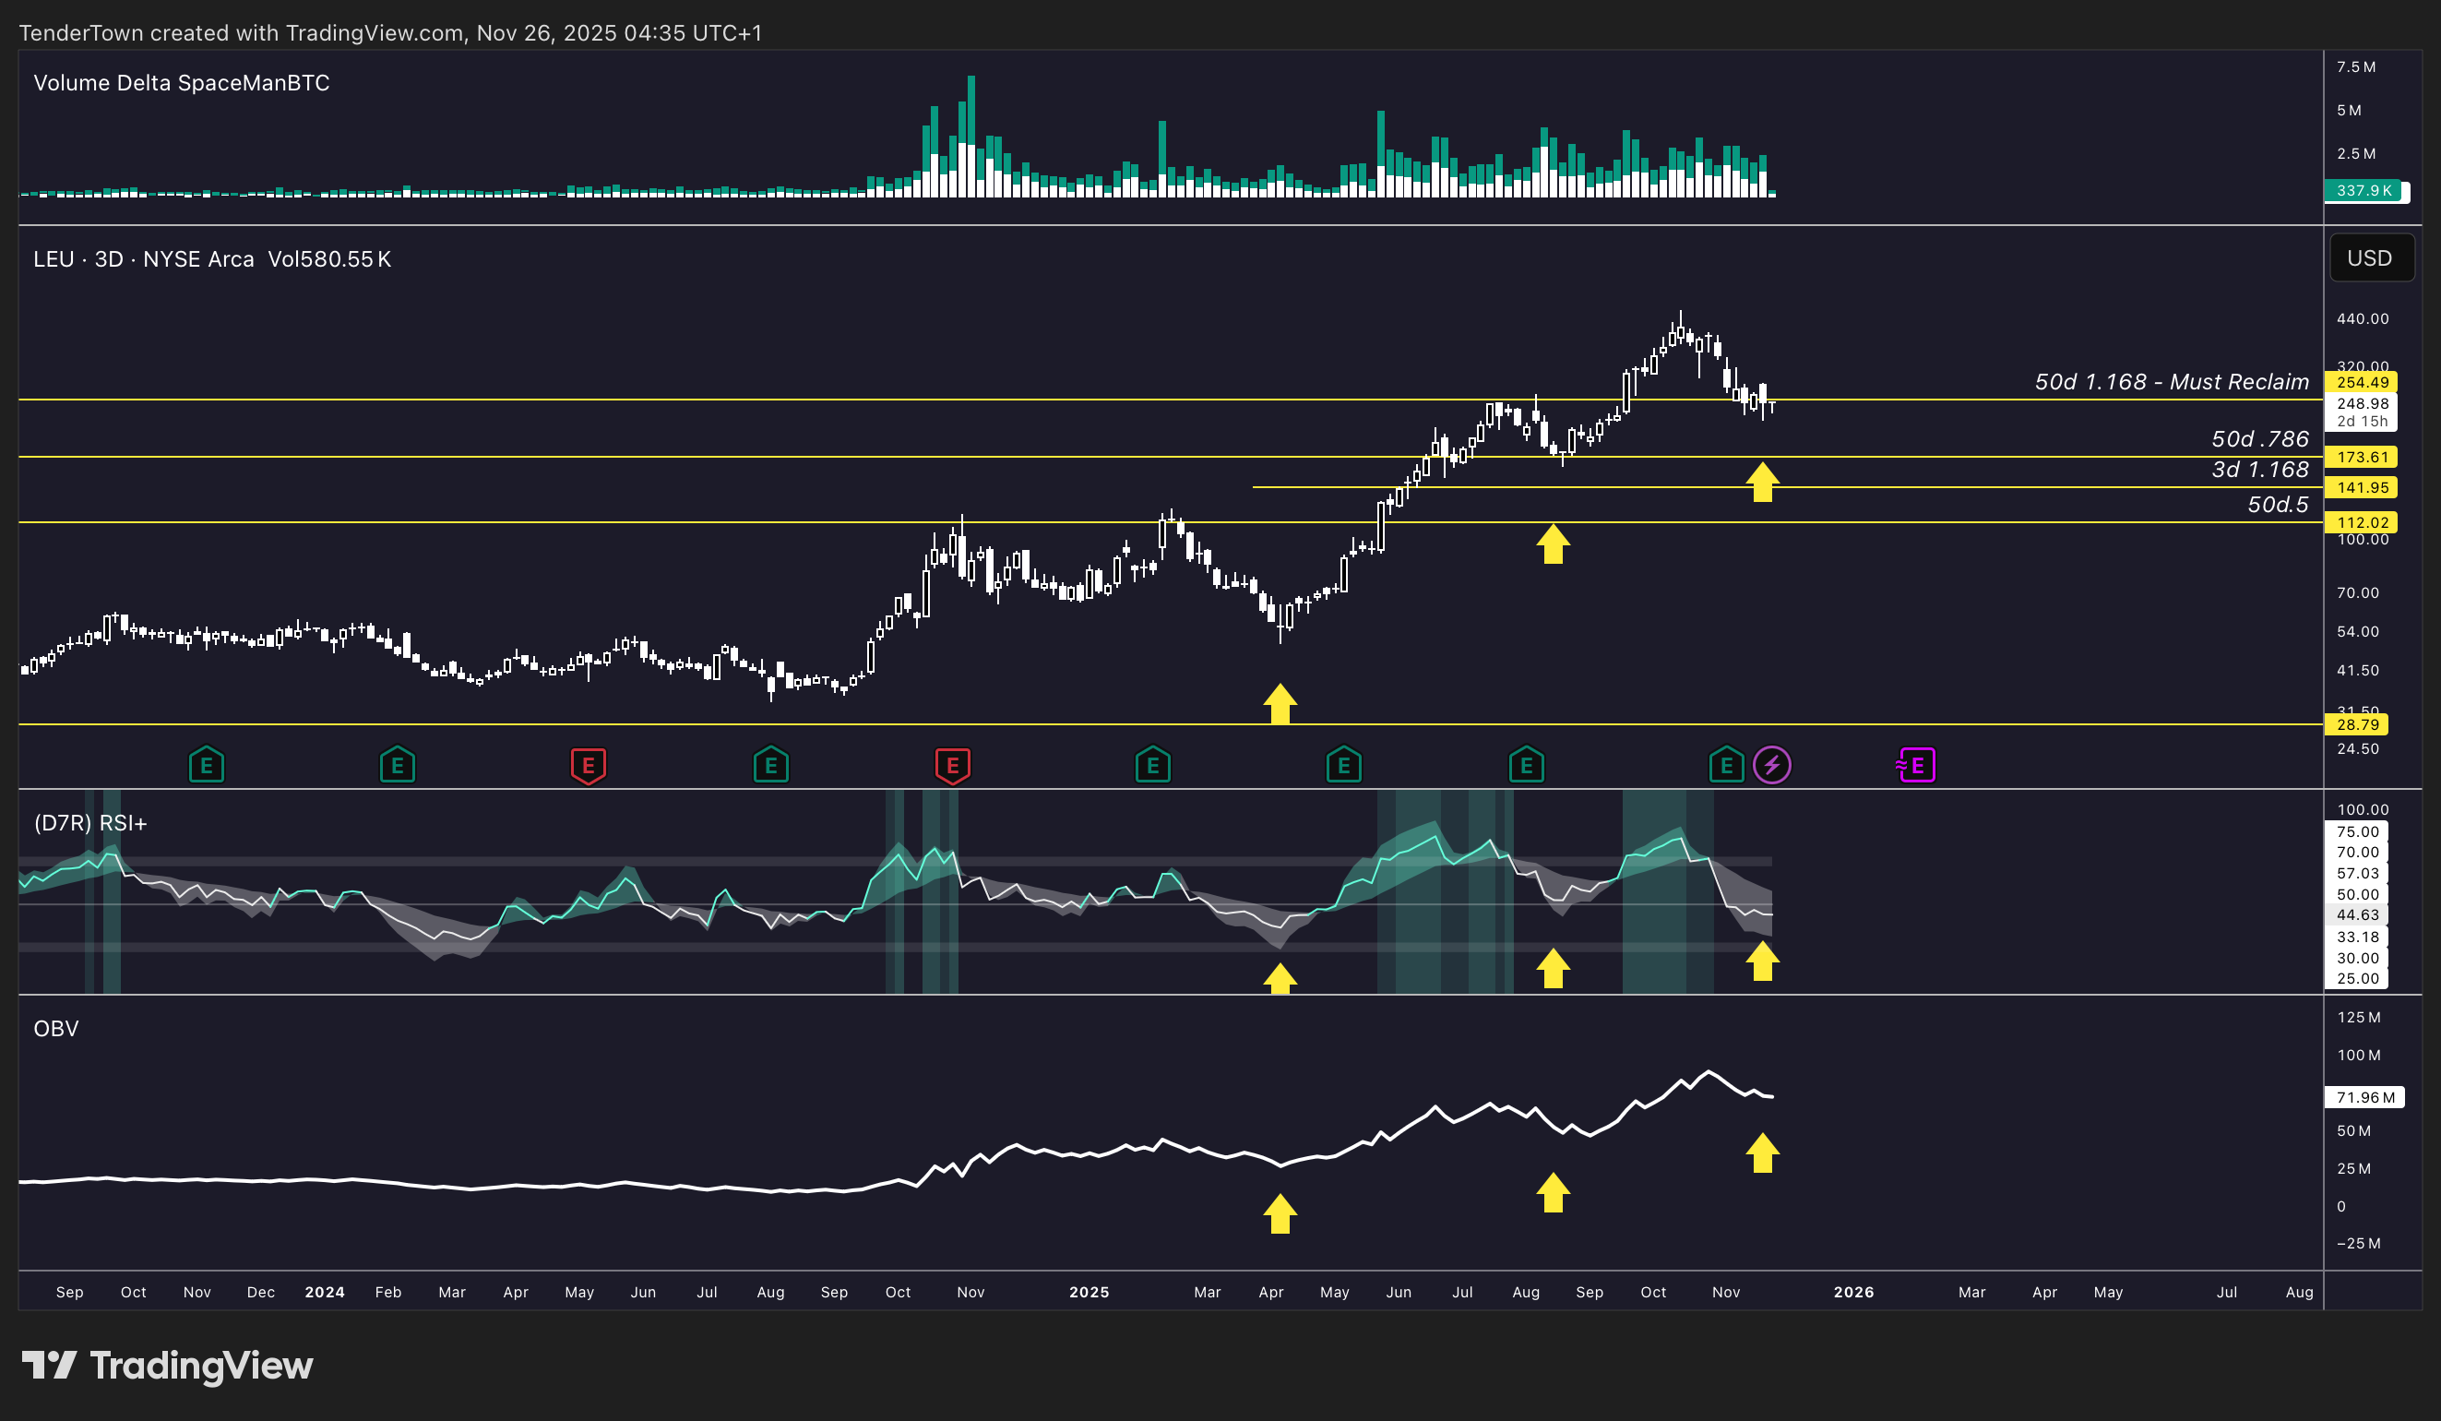Viewport: 2441px width, 1421px height.
Task: Select the 28.79 yellow price label
Action: pyautogui.click(x=2357, y=724)
